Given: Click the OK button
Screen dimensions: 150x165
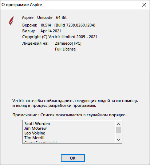Looking at the screenshot, I should tap(73, 158).
